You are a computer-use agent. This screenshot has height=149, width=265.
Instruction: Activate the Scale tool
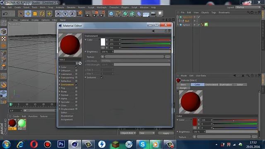[x=35, y=14]
